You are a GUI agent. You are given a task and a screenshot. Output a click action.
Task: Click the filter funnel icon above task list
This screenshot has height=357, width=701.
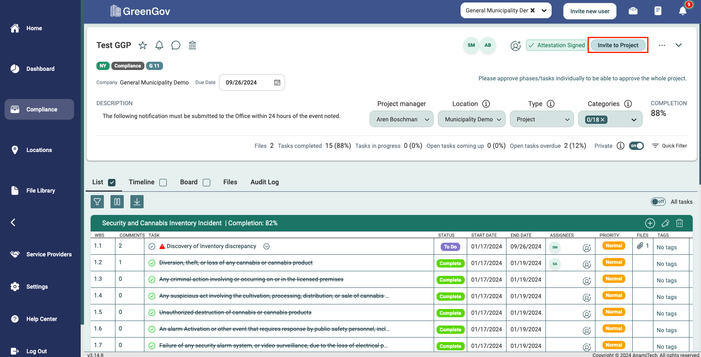click(97, 202)
